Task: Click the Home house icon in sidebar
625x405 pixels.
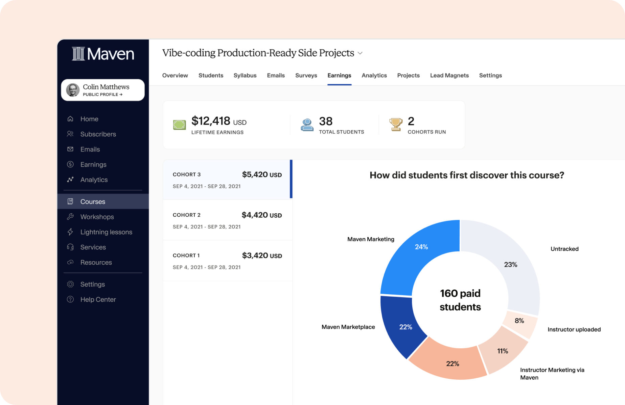Action: [70, 119]
